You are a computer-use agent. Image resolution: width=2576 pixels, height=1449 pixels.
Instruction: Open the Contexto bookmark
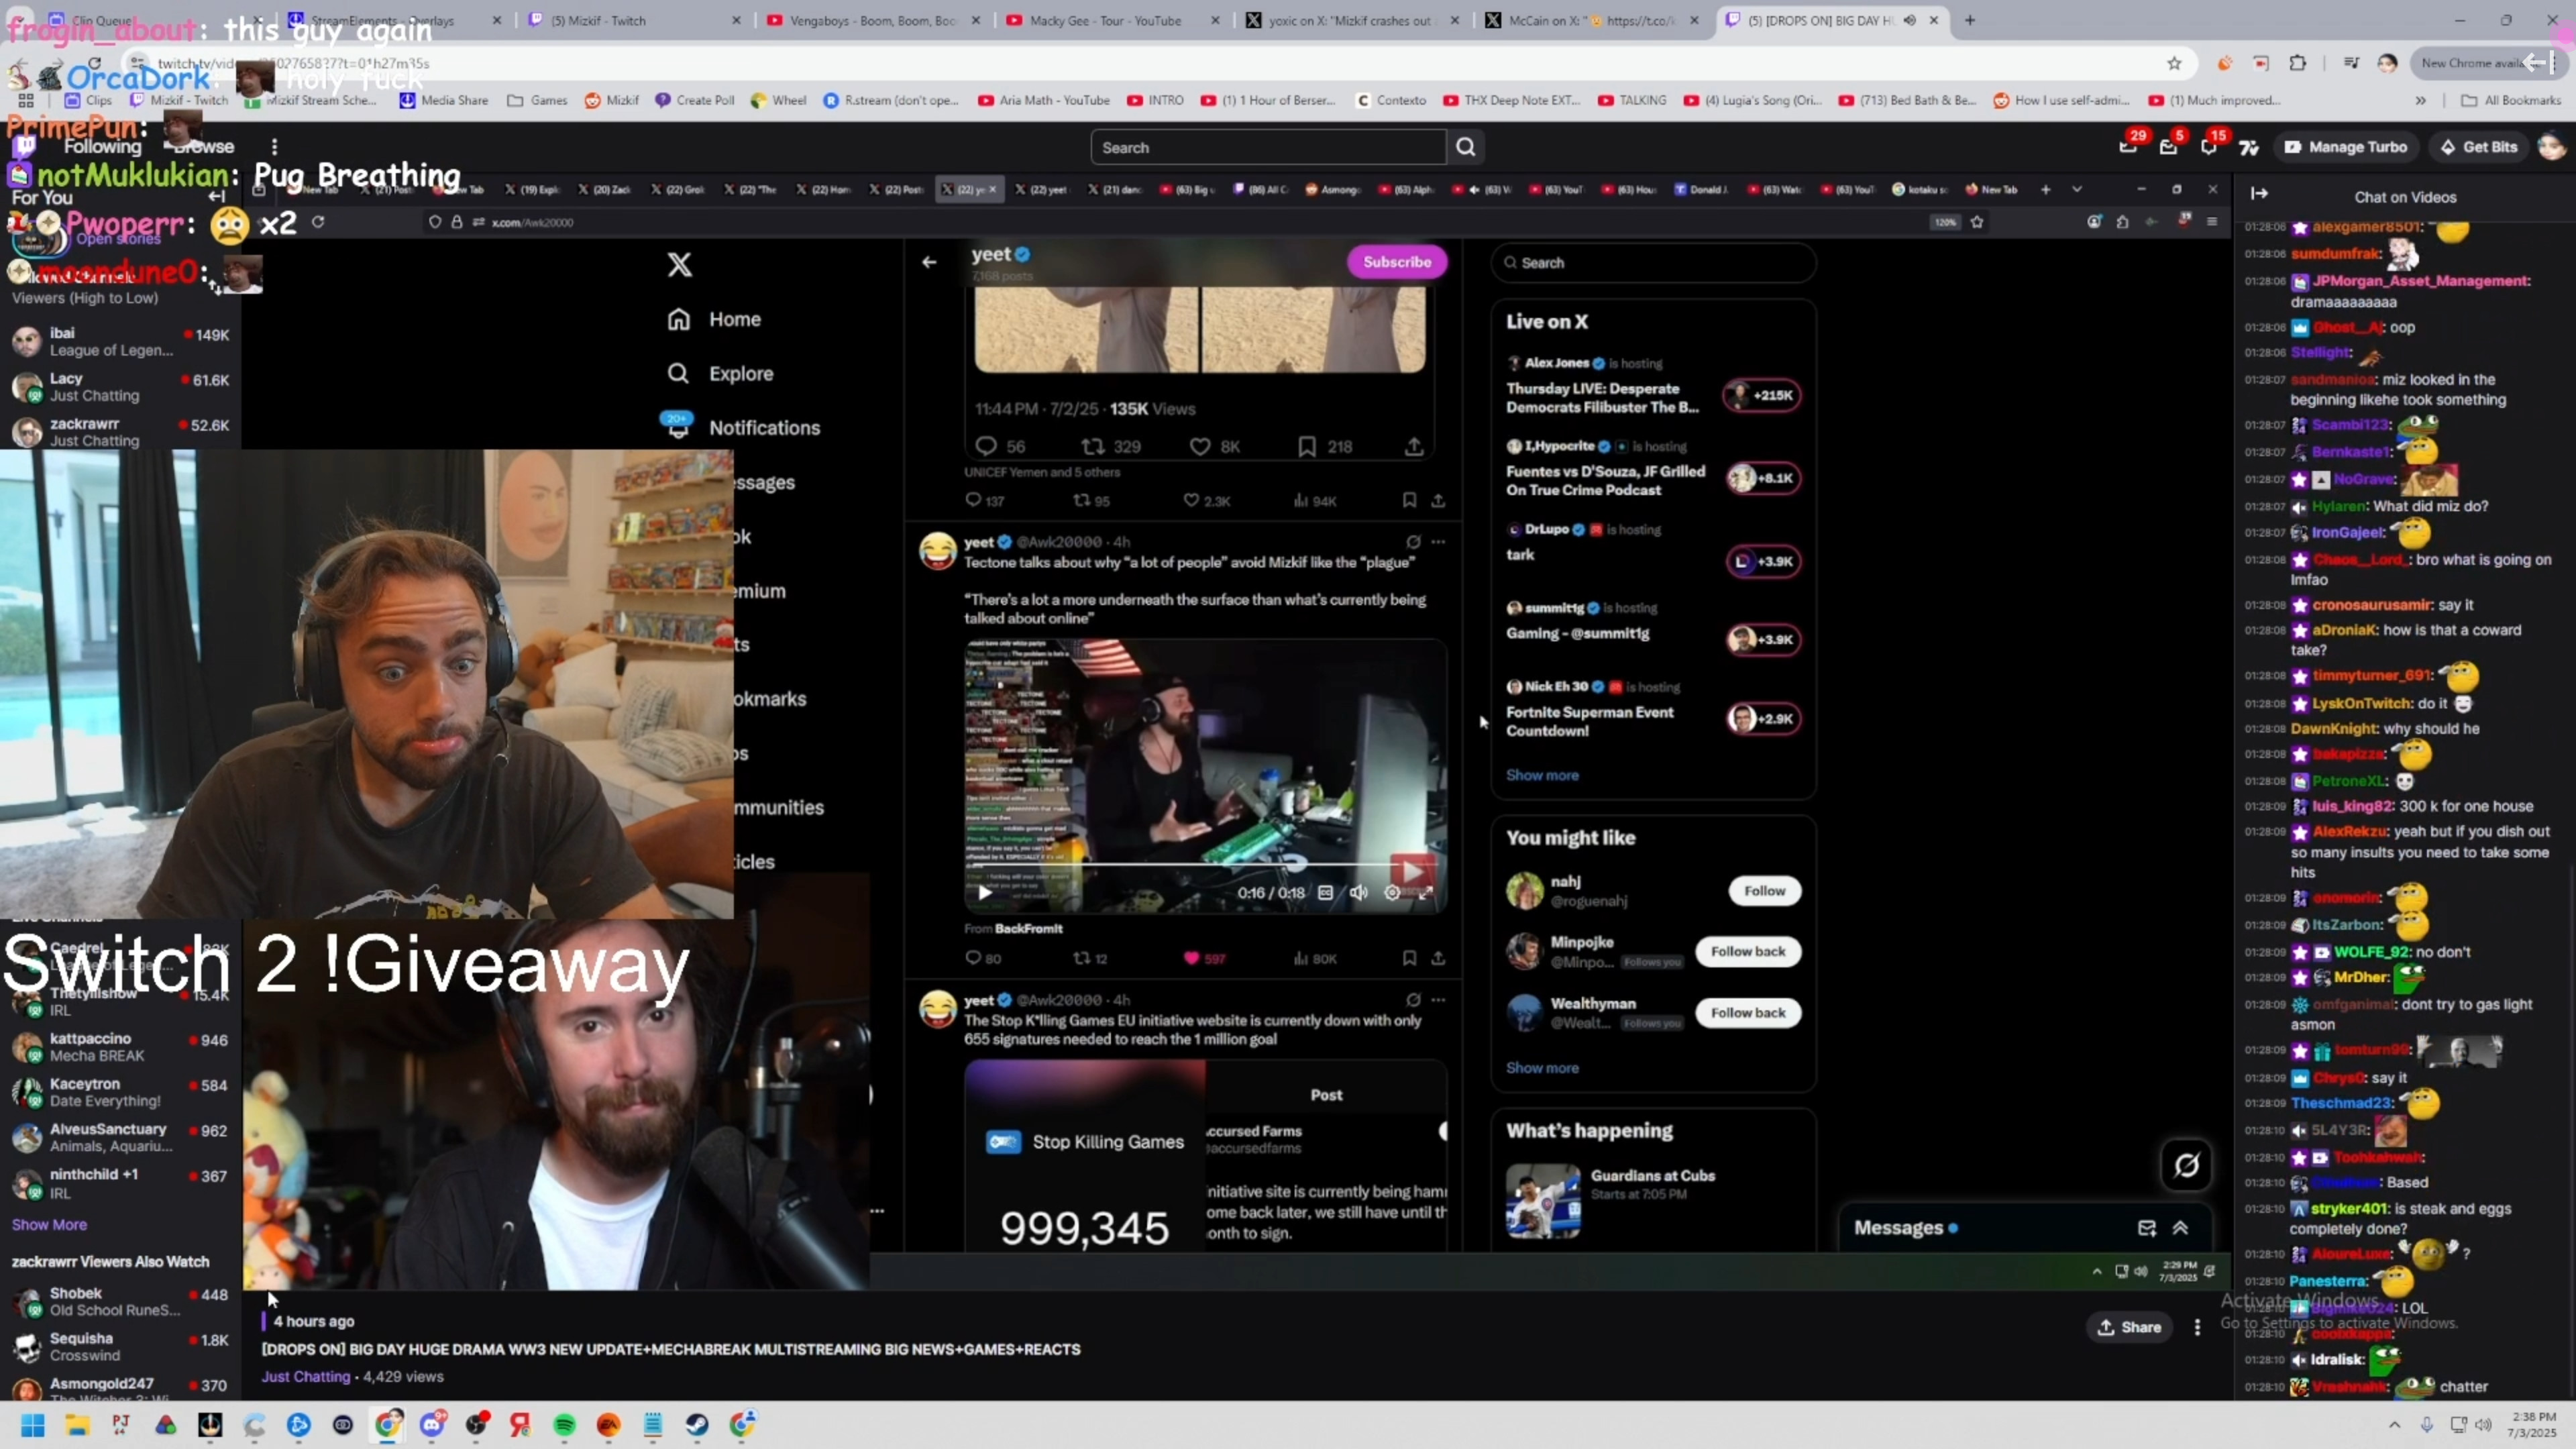(x=1391, y=100)
